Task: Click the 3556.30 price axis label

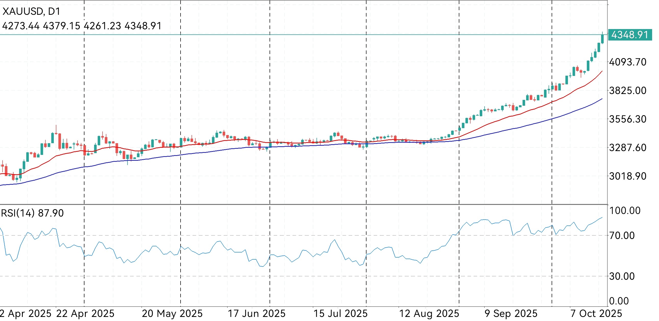Action: coord(628,119)
